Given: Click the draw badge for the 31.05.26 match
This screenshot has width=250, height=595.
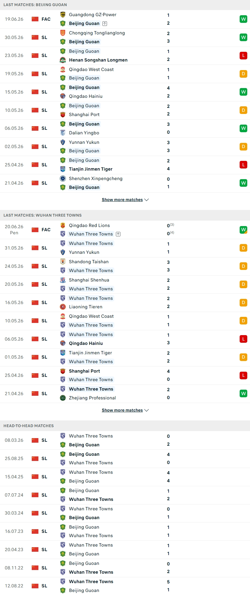Looking at the screenshot, I should [x=243, y=248].
